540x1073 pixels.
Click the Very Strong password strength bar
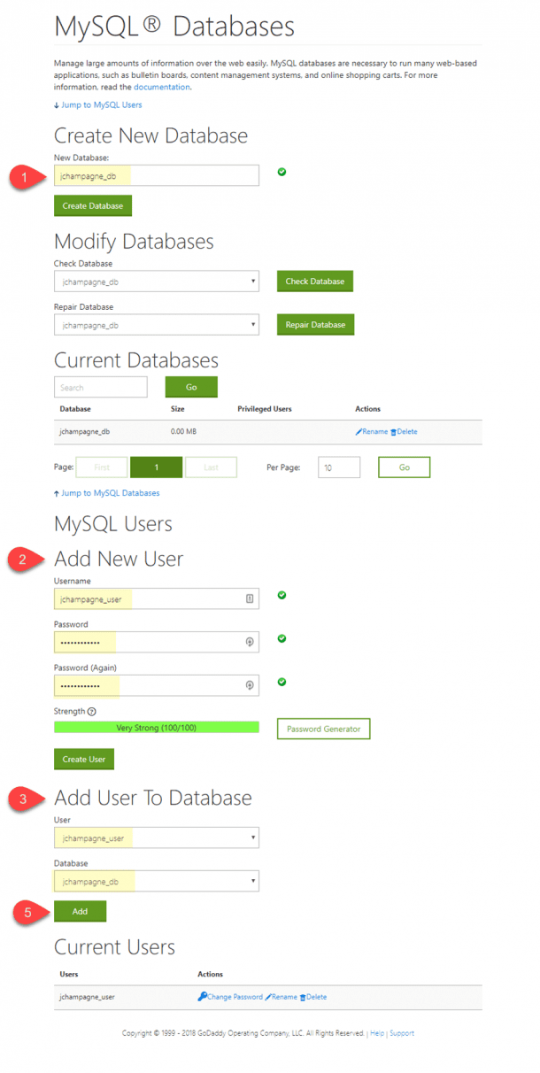pos(156,728)
